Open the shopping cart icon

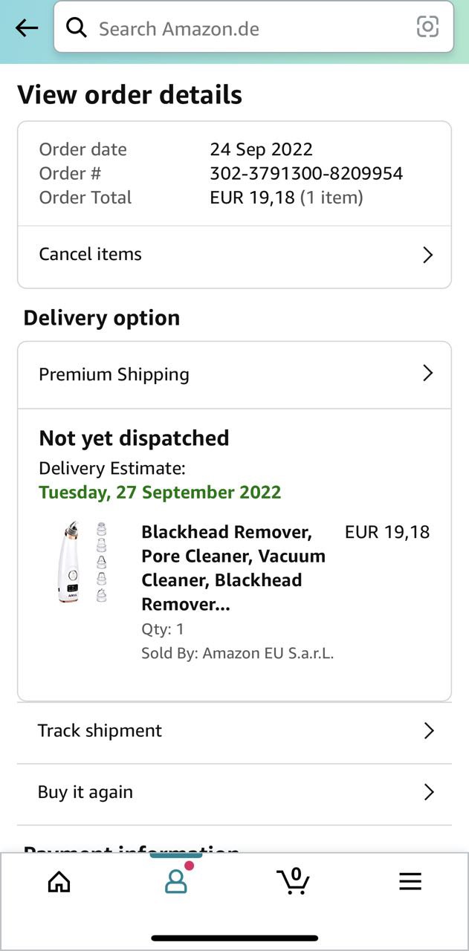click(x=293, y=881)
